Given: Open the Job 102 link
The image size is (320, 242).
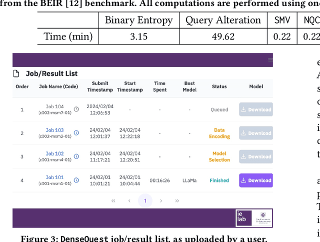Looking at the screenshot, I should click(54, 153).
